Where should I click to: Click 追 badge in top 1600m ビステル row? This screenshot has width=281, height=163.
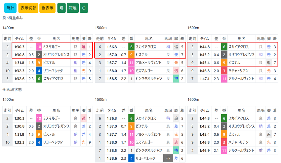269,63
